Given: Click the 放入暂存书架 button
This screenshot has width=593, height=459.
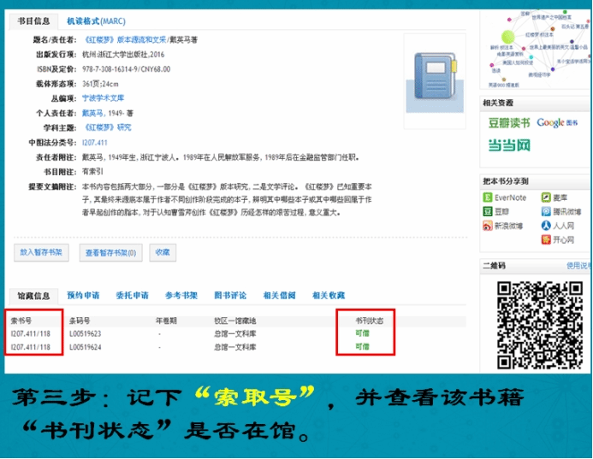Looking at the screenshot, I should pyautogui.click(x=41, y=252).
